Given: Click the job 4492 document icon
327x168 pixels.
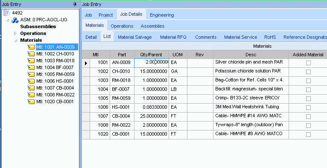Looking at the screenshot, I should pos(6,13).
